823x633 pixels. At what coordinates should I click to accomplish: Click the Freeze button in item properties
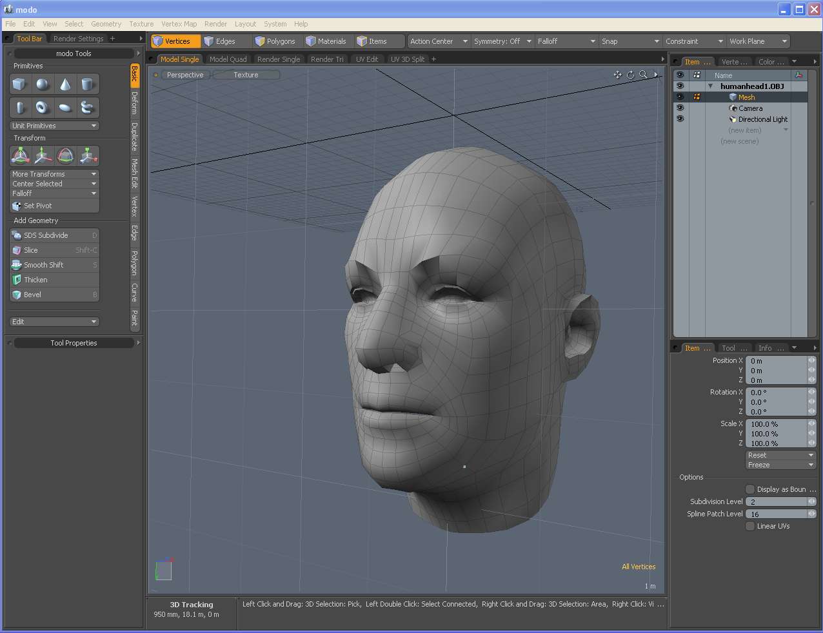(781, 465)
